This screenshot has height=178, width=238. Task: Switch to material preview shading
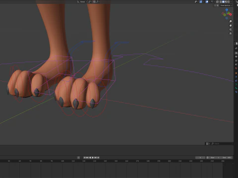[226, 2]
